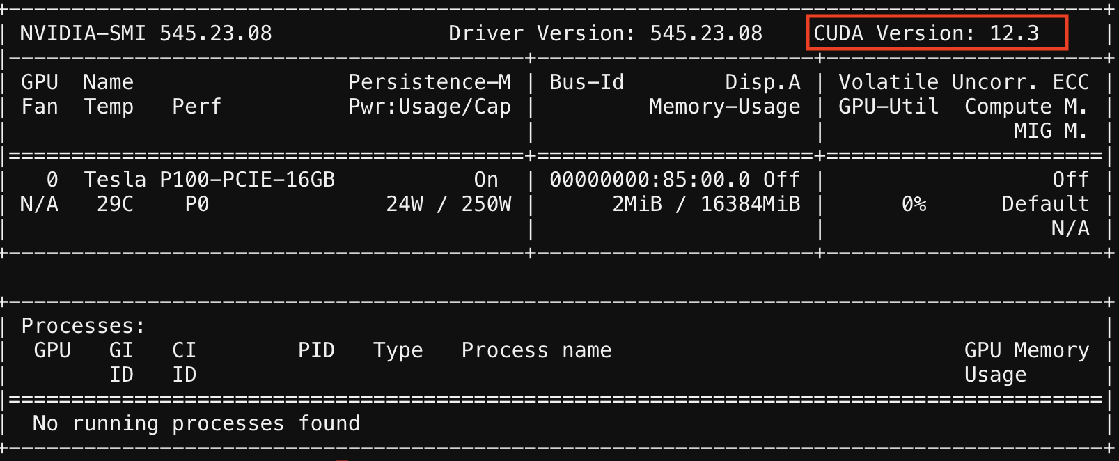The height and width of the screenshot is (461, 1119).
Task: Click the Tesla P100-PCIE-16GB GPU name
Action: 209,180
